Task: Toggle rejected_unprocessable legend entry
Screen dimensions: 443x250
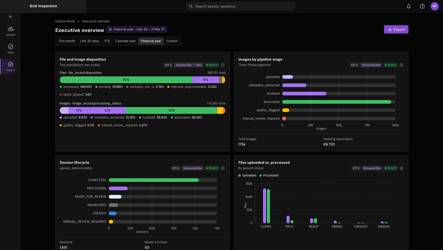Action: click(x=192, y=87)
